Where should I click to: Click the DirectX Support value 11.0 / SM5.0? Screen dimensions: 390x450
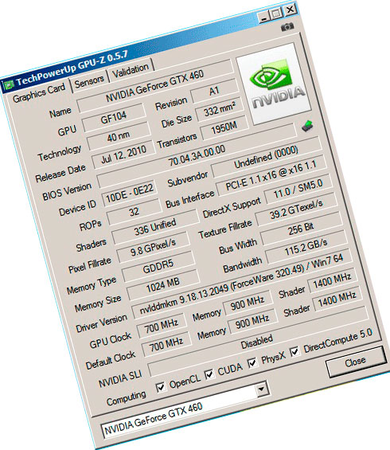click(x=298, y=189)
